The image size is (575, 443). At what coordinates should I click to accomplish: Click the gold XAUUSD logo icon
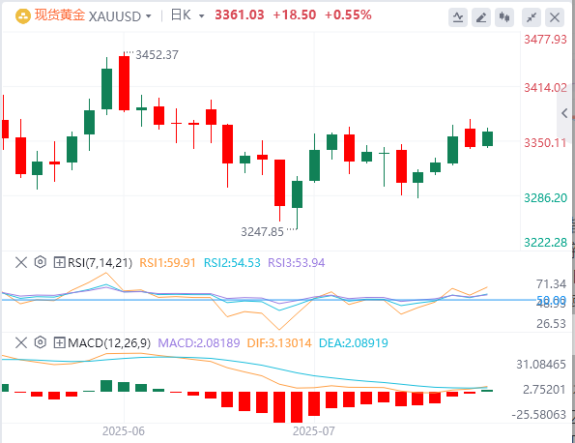click(23, 16)
